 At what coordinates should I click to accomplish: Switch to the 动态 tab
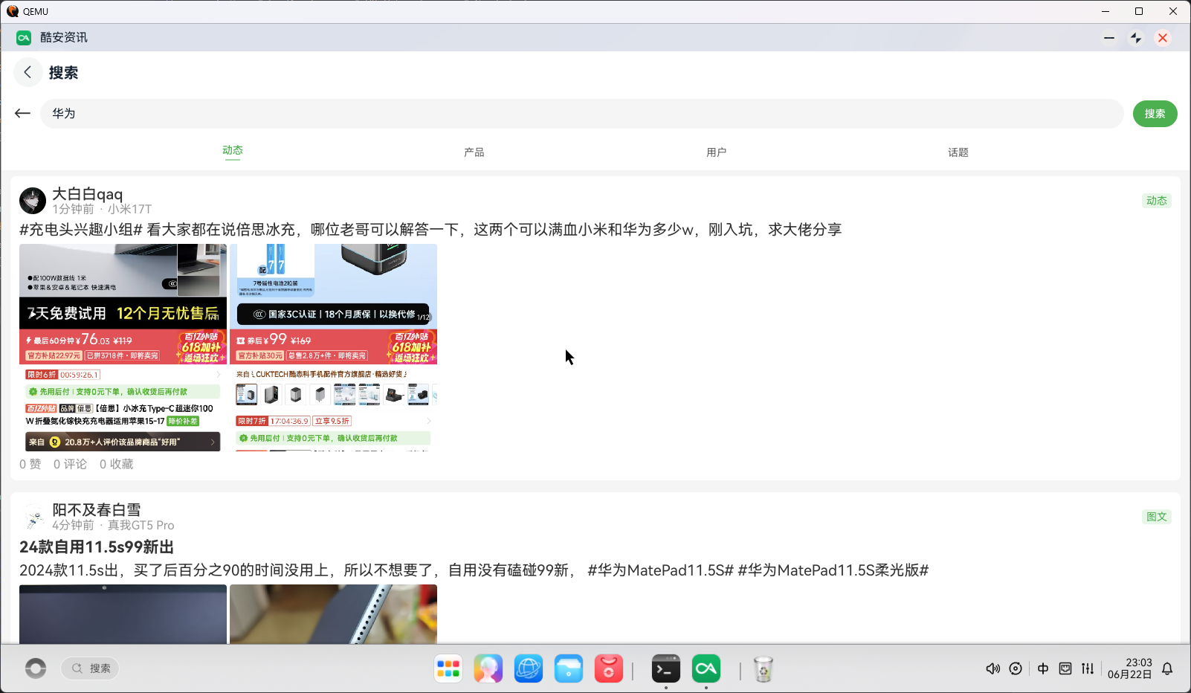coord(233,150)
